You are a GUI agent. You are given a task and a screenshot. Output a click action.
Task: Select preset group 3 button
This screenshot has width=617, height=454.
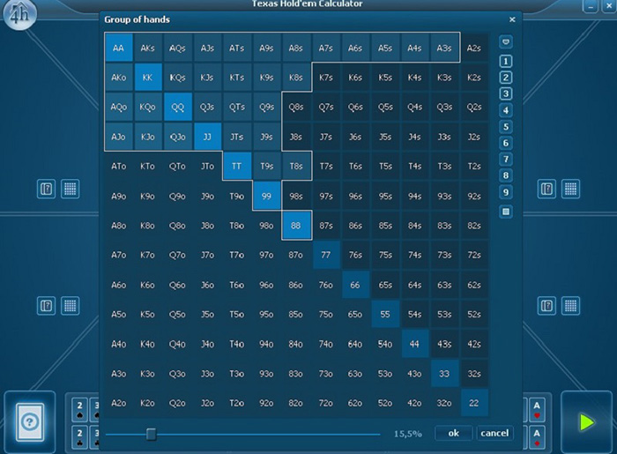(506, 93)
